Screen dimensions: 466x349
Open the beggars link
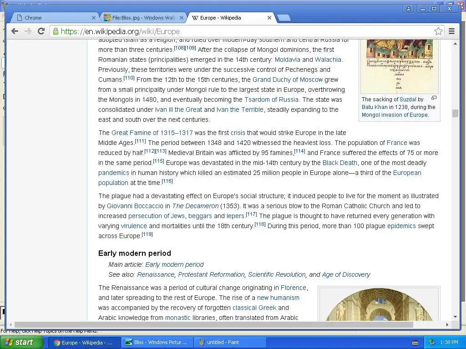pyautogui.click(x=200, y=216)
